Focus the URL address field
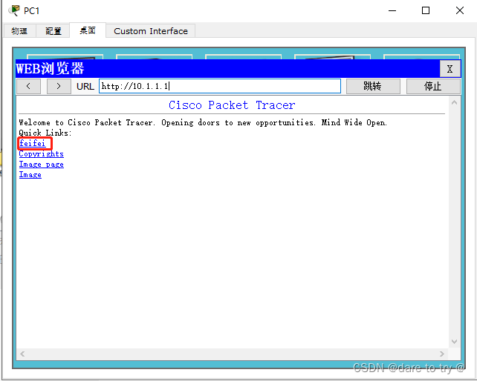The width and height of the screenshot is (477, 381). point(220,86)
